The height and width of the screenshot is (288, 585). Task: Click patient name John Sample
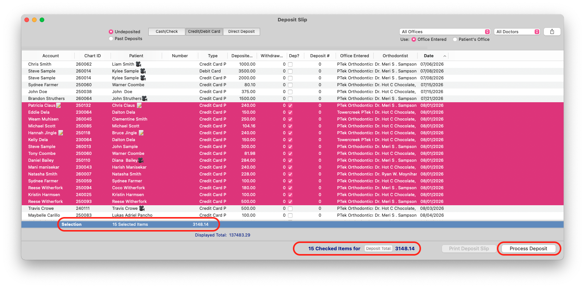pyautogui.click(x=125, y=146)
